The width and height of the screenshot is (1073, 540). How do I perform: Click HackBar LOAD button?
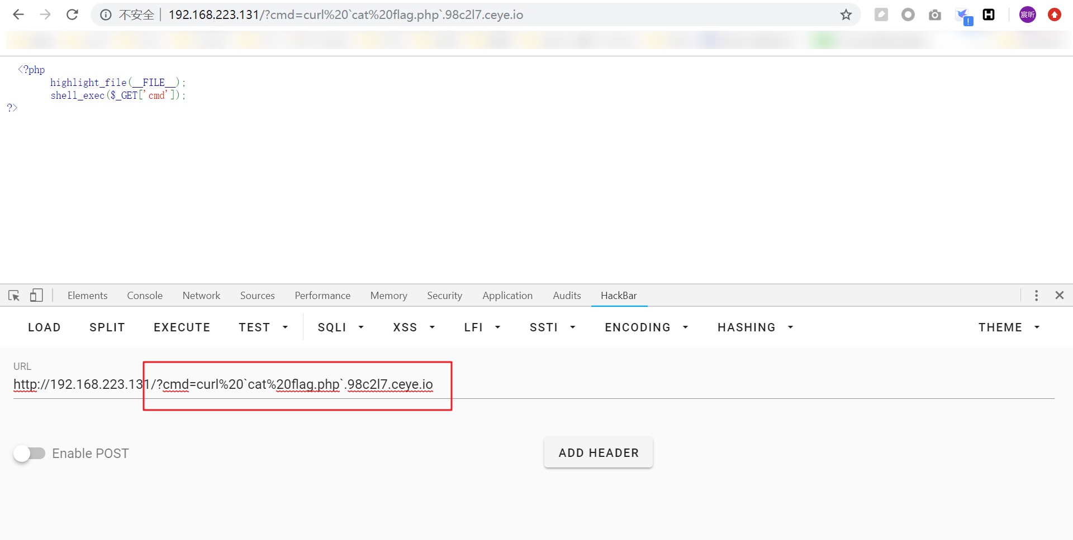tap(44, 327)
